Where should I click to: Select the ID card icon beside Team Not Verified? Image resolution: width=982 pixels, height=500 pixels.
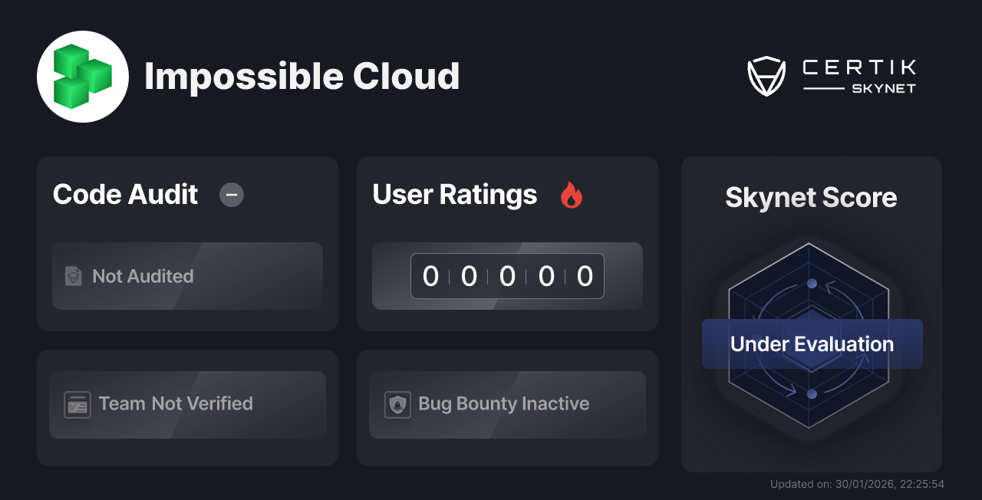pos(76,403)
